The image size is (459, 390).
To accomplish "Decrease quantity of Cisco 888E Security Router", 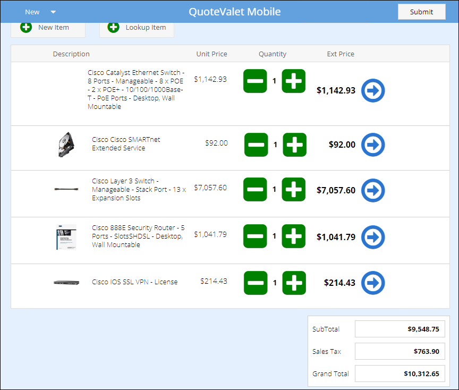I will (x=255, y=236).
